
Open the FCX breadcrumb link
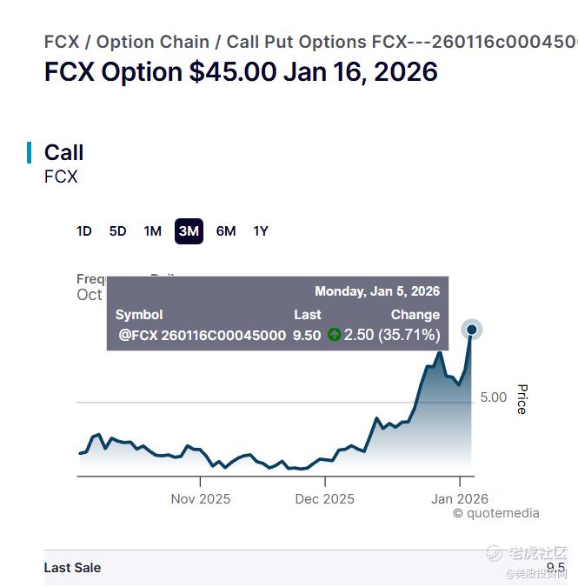click(x=62, y=42)
